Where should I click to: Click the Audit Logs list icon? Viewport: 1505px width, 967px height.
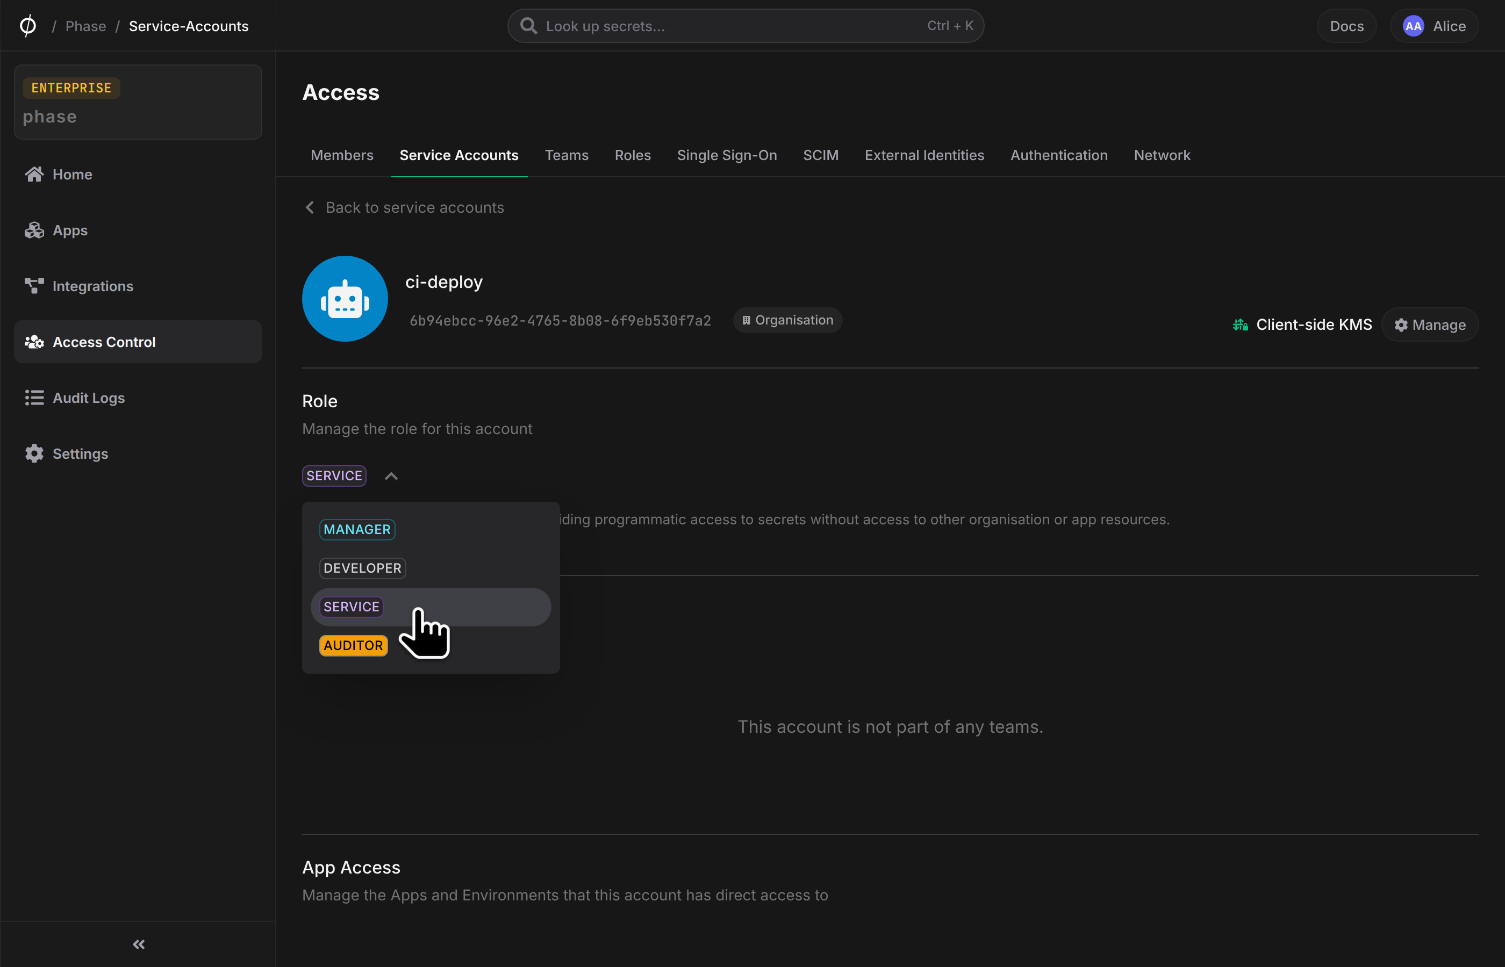[x=34, y=398]
